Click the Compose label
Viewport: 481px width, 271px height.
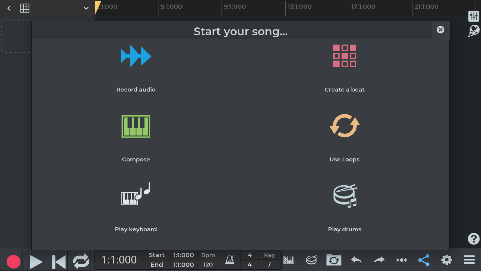point(136,160)
